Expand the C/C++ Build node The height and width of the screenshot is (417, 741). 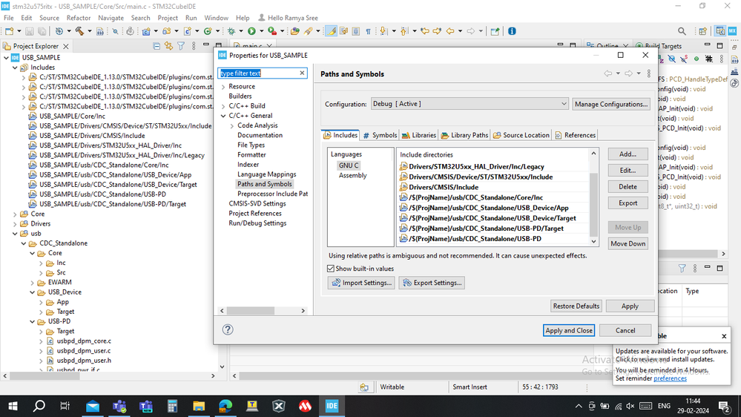pyautogui.click(x=223, y=106)
